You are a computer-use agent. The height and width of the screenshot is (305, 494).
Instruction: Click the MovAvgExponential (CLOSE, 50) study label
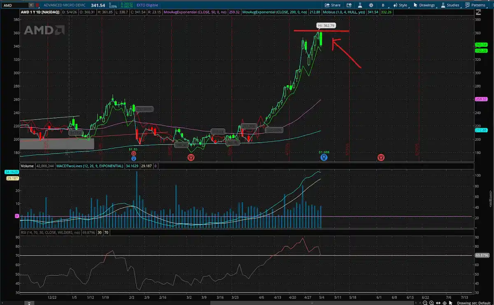point(195,12)
